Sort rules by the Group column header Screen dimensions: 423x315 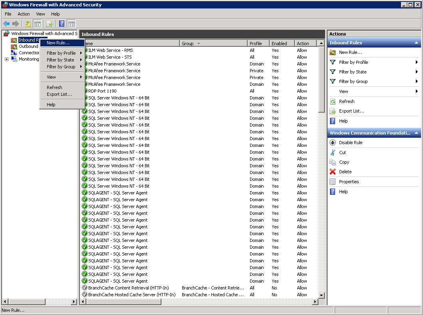coord(213,44)
